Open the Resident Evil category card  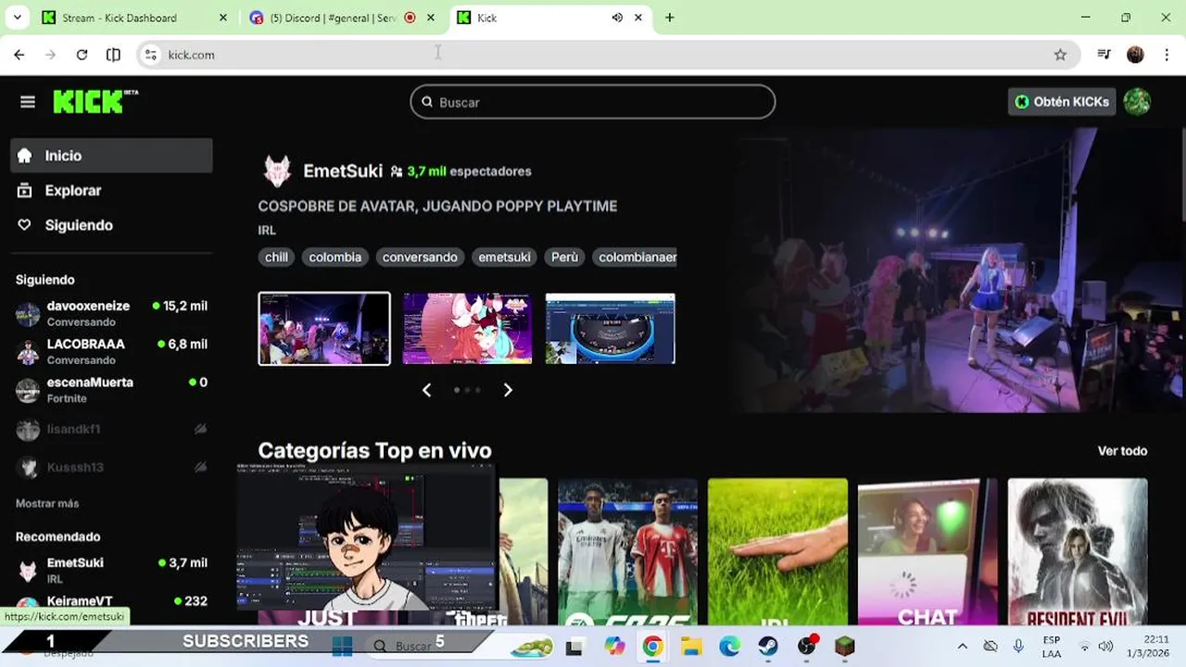[1078, 552]
